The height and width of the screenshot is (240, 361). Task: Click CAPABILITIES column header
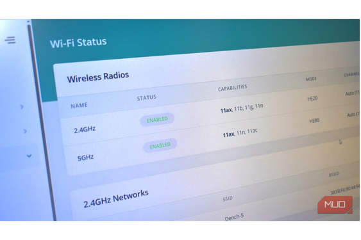233,88
